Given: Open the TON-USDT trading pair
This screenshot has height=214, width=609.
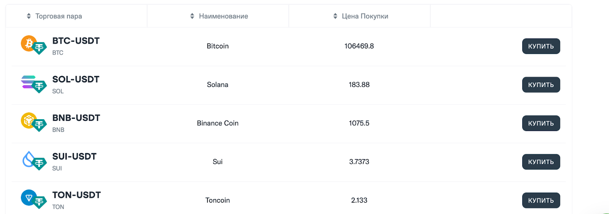Looking at the screenshot, I should click(x=77, y=195).
